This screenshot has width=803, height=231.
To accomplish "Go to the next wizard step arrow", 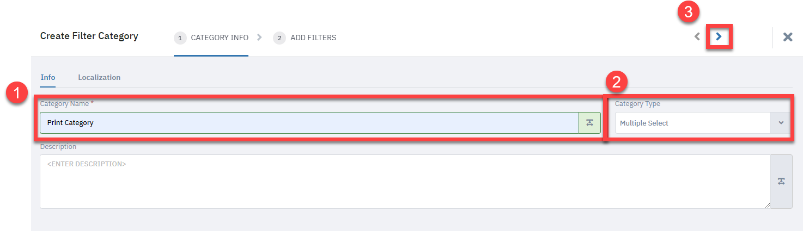I will point(719,36).
